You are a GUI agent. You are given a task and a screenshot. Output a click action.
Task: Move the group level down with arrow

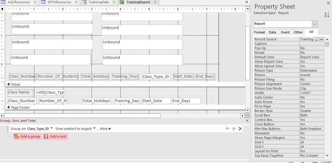pyautogui.click(x=234, y=129)
